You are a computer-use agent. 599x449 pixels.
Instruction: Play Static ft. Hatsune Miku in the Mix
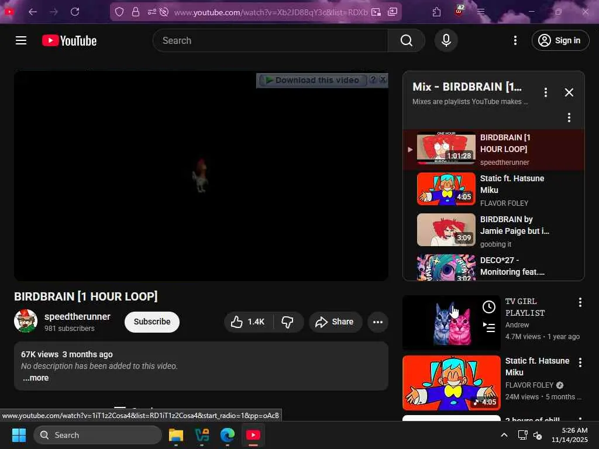click(494, 190)
